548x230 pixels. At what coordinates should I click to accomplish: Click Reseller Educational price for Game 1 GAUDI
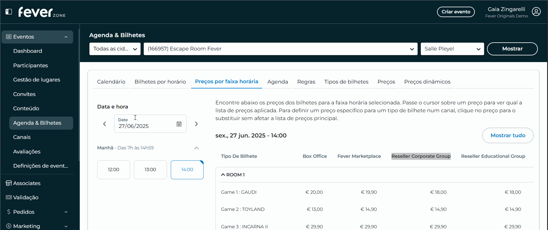(x=513, y=192)
